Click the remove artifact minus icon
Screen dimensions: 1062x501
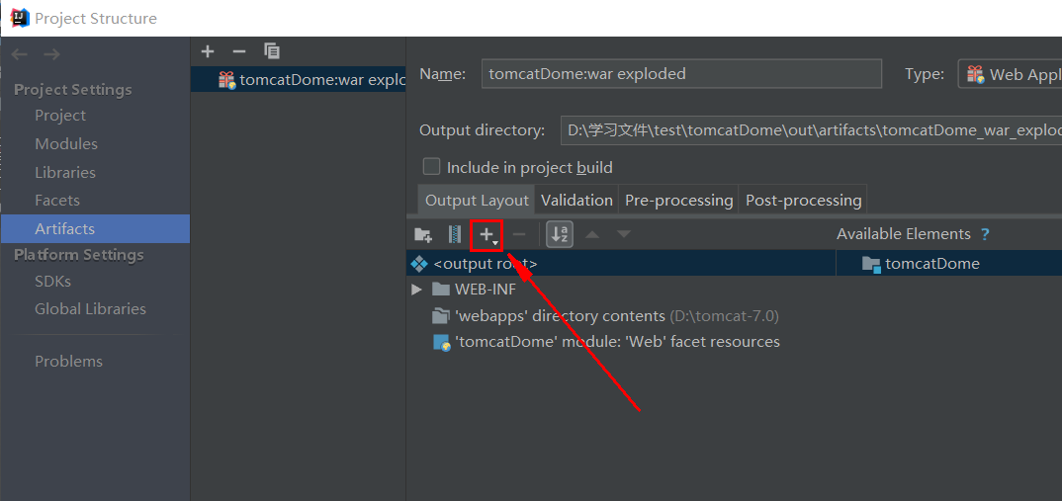(x=238, y=51)
